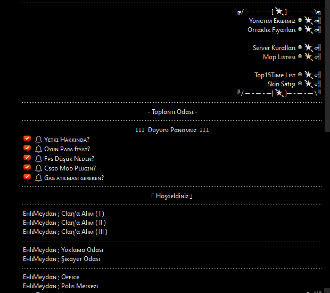
Task: Click the red checkmark icon beside Gag atılması gereken
Action: point(27,177)
